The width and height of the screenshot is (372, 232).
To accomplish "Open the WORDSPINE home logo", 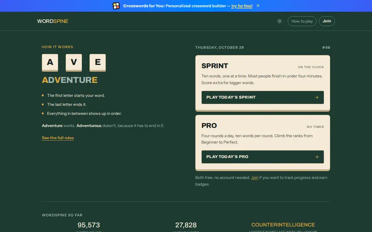I will 53,21.
